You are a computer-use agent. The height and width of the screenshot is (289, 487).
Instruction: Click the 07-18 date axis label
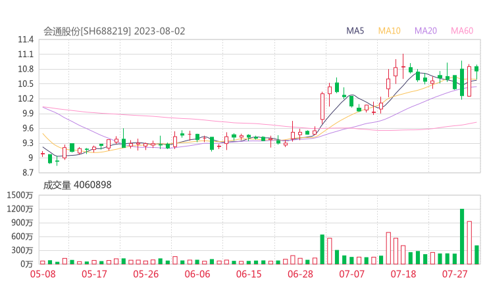pos(403,274)
